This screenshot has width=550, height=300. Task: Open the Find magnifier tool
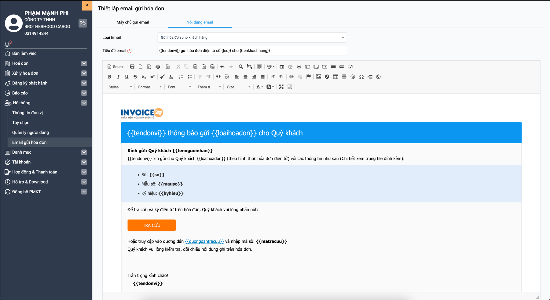[241, 67]
